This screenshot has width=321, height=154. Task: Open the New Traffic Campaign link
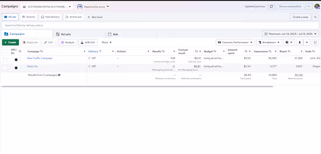[40, 58]
